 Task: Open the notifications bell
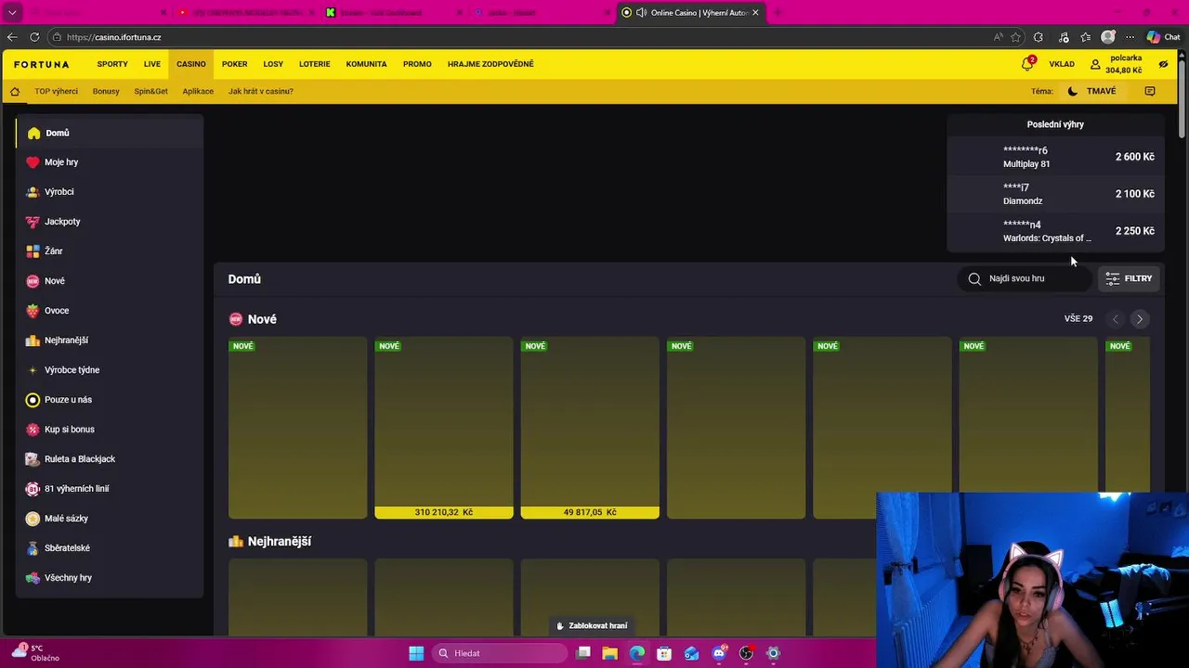[1027, 64]
